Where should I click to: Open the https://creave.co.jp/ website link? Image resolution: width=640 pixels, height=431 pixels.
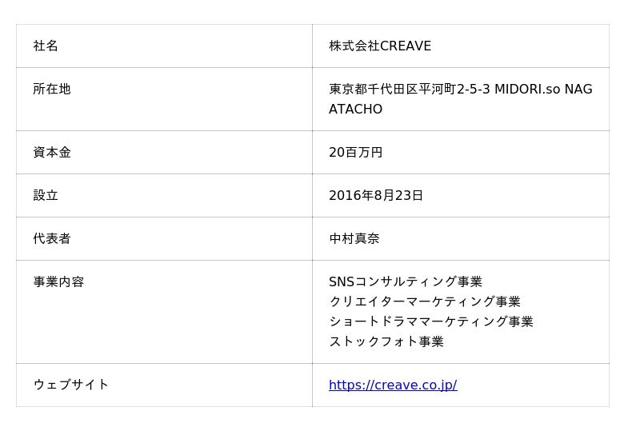pyautogui.click(x=392, y=385)
